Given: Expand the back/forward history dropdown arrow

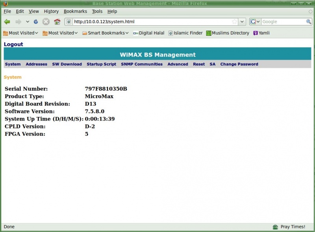Looking at the screenshot, I should pyautogui.click(x=28, y=22).
